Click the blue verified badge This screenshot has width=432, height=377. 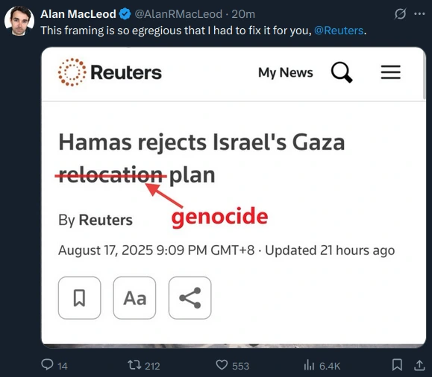[125, 14]
